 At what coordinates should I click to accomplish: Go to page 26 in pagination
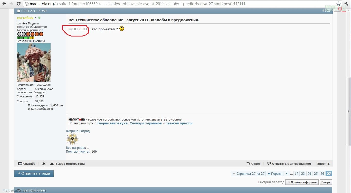[x=322, y=173]
